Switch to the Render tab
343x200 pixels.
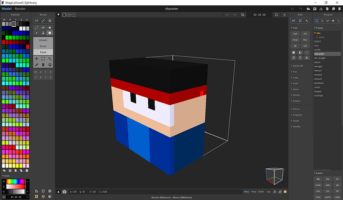(x=20, y=8)
